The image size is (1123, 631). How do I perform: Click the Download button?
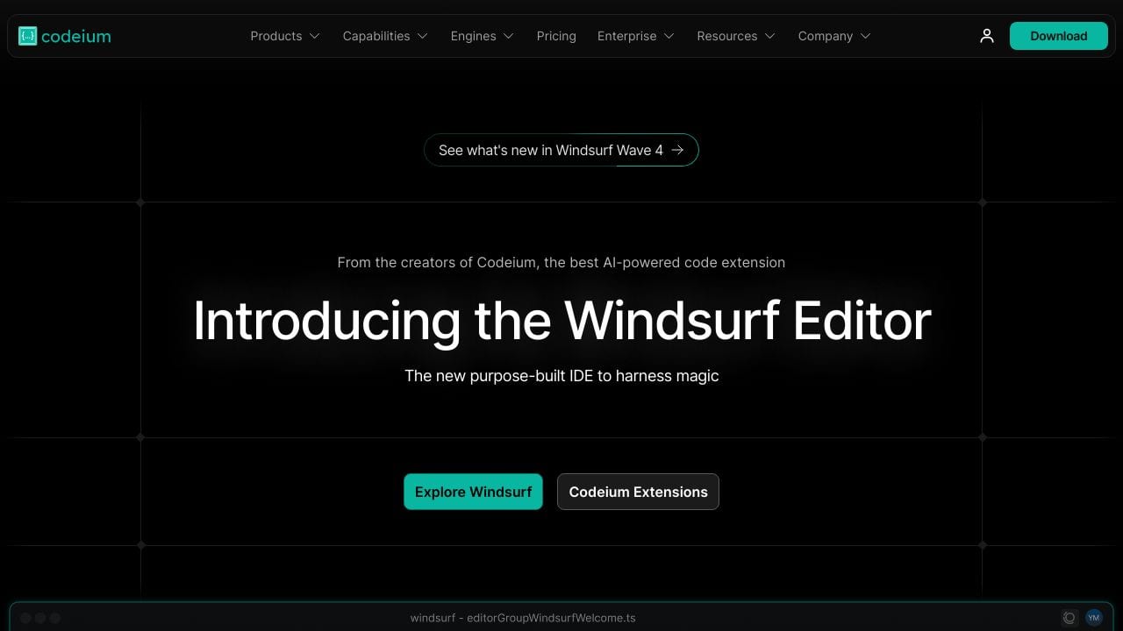[x=1059, y=36]
